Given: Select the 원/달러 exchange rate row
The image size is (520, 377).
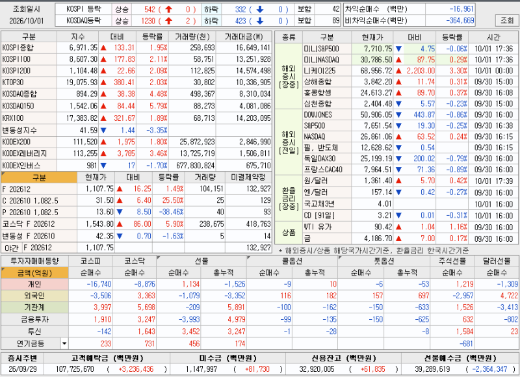Looking at the screenshot, I should point(409,181).
